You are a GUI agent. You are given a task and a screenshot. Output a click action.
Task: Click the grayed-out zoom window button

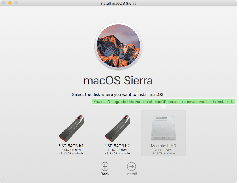tap(16, 3)
